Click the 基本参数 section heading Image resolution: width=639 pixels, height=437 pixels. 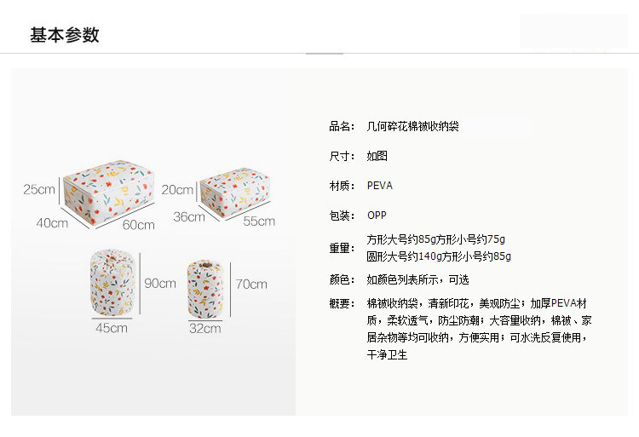tap(65, 35)
